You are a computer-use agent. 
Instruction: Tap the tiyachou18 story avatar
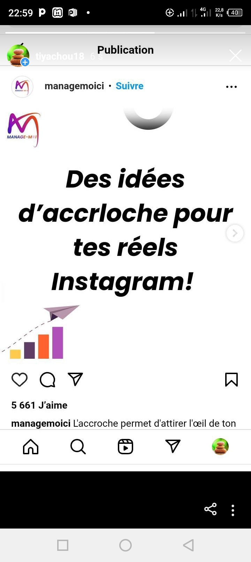18,55
